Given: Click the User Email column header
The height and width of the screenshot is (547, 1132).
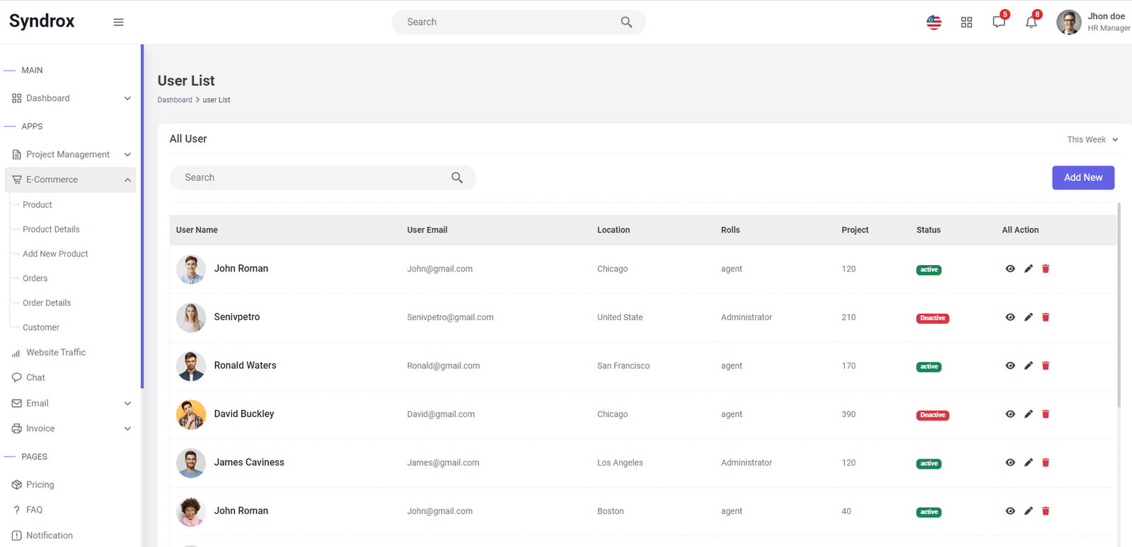Looking at the screenshot, I should [427, 230].
